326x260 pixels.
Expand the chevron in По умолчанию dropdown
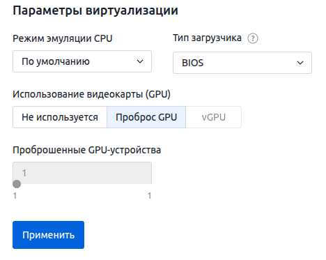[x=140, y=61]
